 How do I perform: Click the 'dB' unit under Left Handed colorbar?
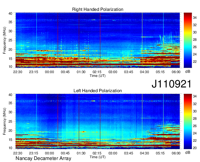coord(188,152)
